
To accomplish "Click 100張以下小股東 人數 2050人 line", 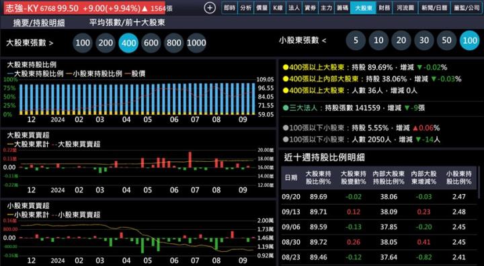I will (362, 140).
